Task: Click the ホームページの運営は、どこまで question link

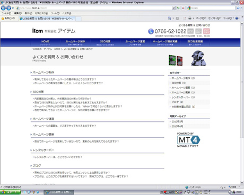Action: click(65, 126)
